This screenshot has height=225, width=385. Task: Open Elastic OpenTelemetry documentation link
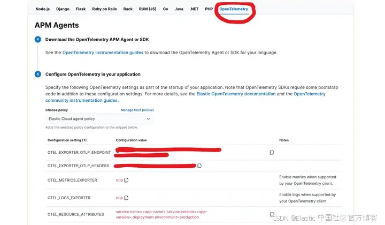236,94
